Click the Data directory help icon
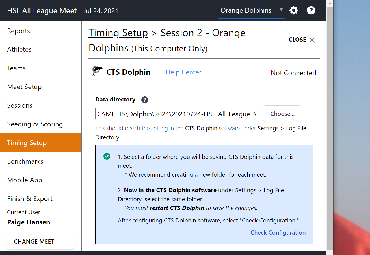 click(145, 100)
